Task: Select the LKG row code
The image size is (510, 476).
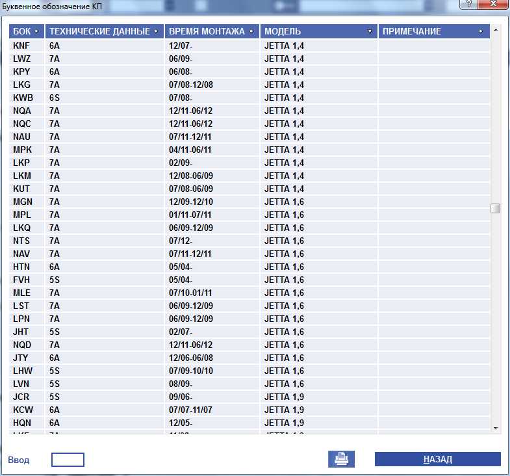Action: pyautogui.click(x=22, y=85)
